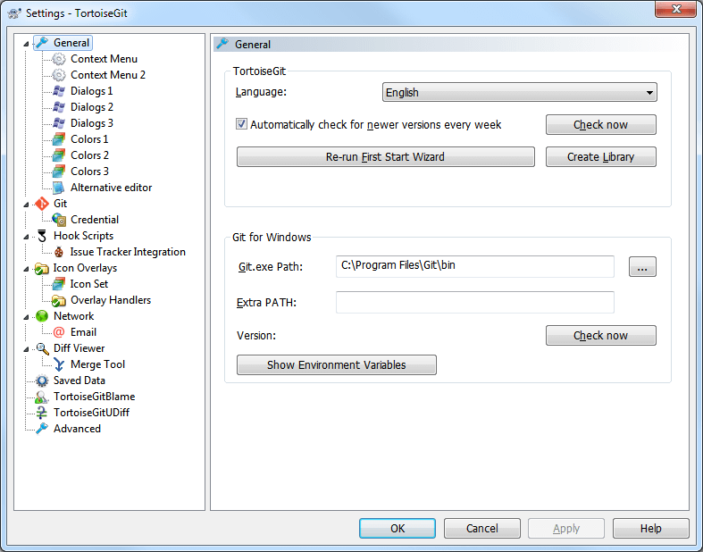The image size is (703, 552).
Task: Click Re-run First Start Wizard button
Action: pyautogui.click(x=386, y=157)
